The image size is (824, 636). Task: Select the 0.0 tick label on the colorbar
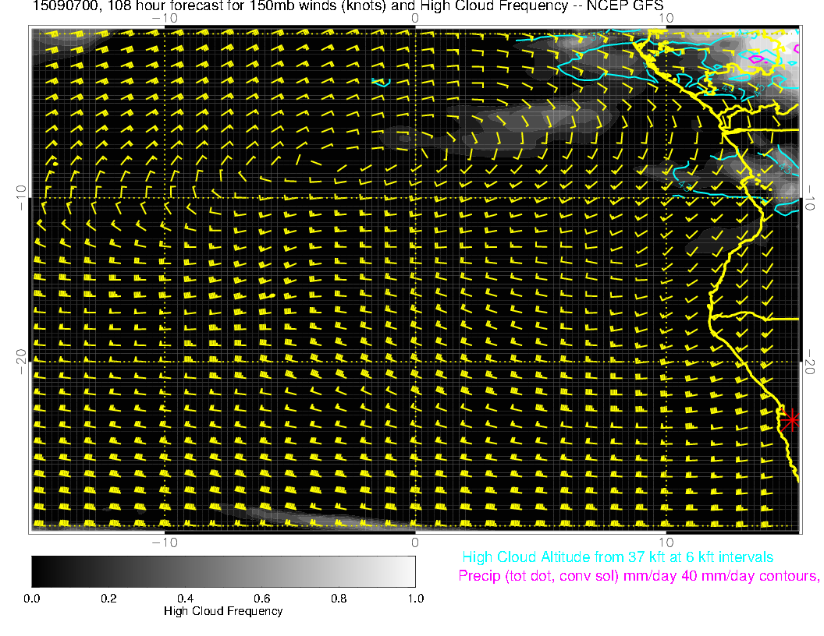coord(32,598)
